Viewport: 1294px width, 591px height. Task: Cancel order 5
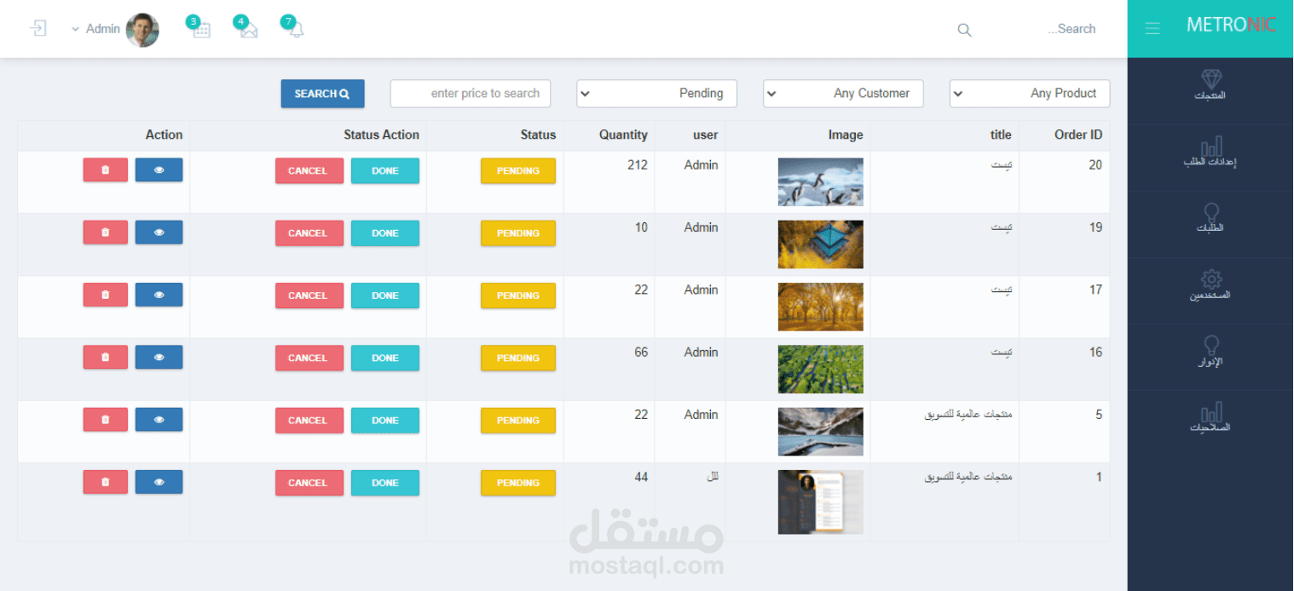click(x=309, y=421)
